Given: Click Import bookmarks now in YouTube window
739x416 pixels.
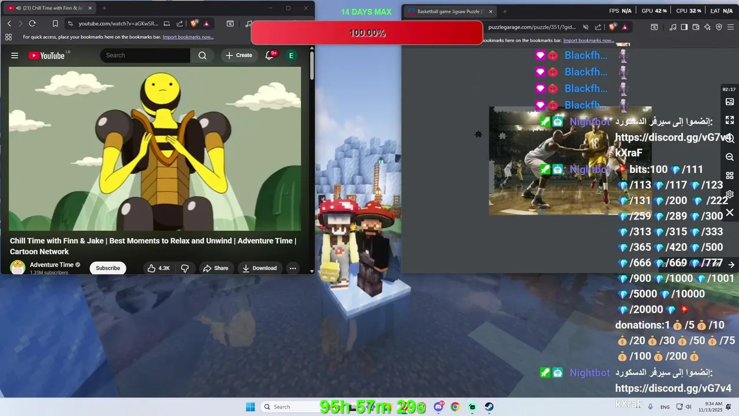Looking at the screenshot, I should point(188,37).
